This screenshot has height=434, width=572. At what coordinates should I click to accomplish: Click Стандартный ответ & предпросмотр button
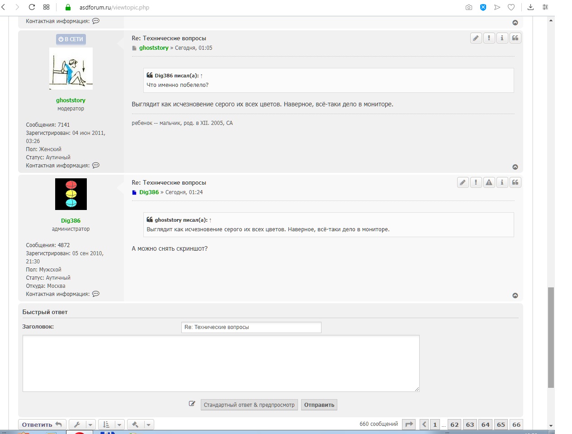[249, 405]
